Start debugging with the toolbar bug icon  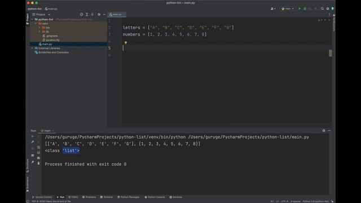point(305,9)
